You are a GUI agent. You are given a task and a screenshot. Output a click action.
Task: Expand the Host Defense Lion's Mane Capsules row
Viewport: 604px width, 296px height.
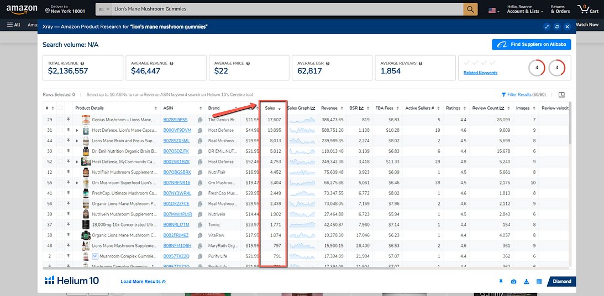(77, 130)
